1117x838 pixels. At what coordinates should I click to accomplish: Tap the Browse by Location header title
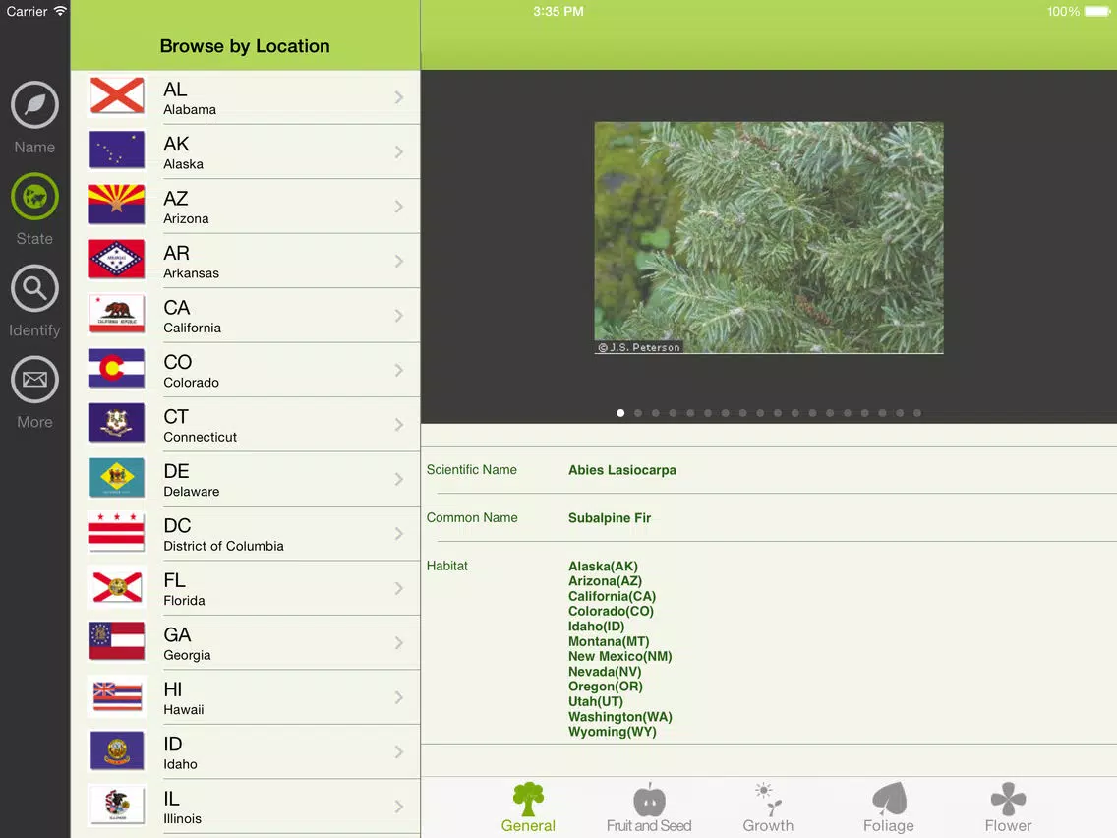(244, 46)
